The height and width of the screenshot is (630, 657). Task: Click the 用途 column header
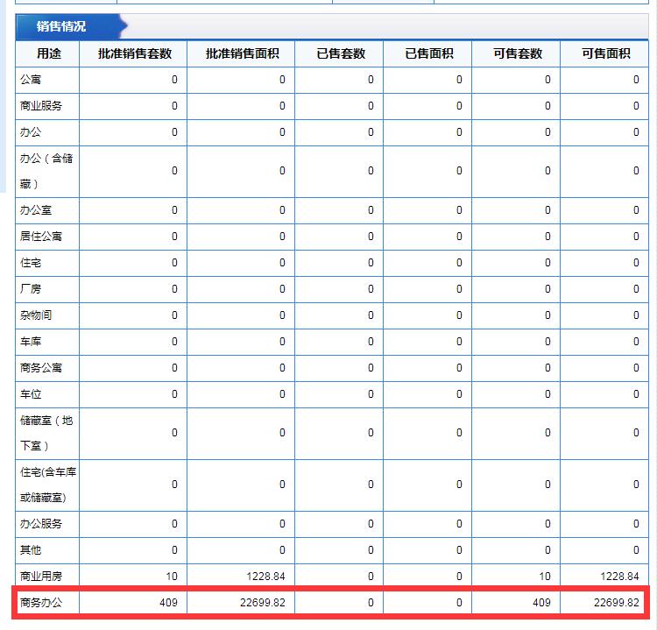(x=48, y=53)
